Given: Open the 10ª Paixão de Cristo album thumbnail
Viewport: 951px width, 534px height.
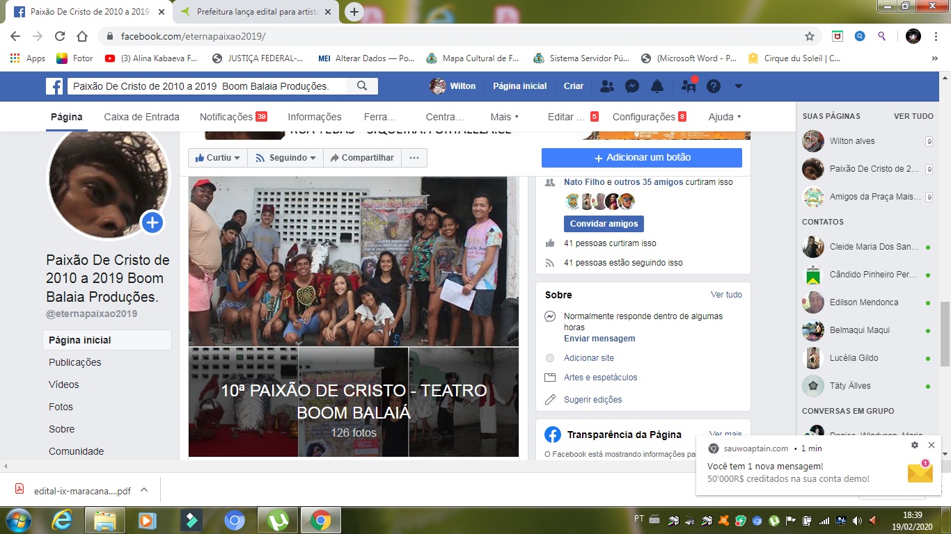Looking at the screenshot, I should tap(354, 402).
